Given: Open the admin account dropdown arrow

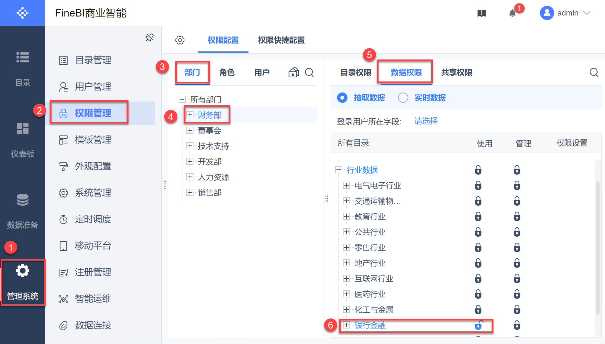Looking at the screenshot, I should [x=587, y=13].
